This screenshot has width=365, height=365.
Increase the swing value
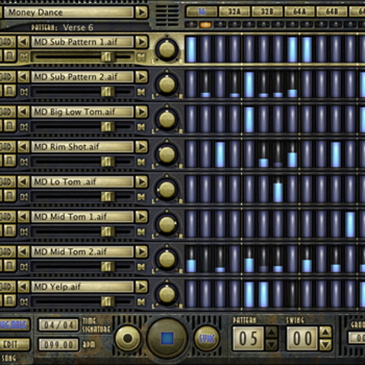326,332
